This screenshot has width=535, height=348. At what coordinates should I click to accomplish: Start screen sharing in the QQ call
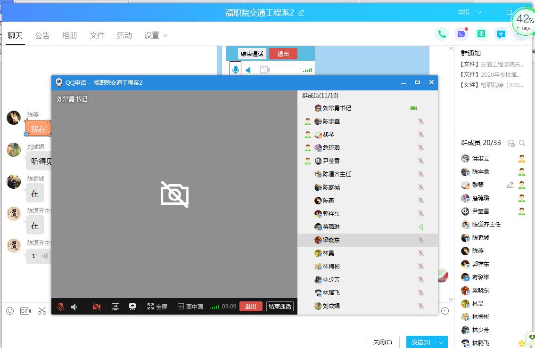pyautogui.click(x=115, y=307)
